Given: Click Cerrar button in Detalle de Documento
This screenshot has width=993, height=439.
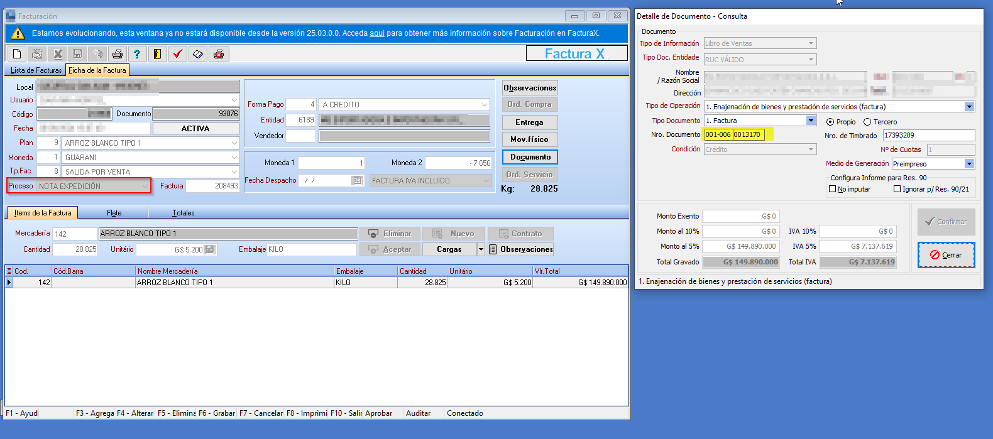Looking at the screenshot, I should coord(946,255).
